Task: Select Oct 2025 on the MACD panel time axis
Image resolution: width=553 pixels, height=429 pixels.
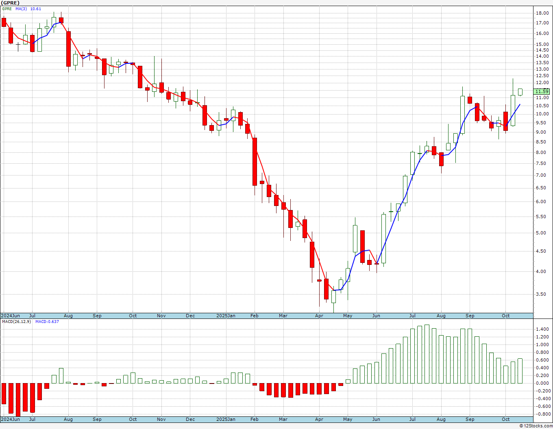Action: click(506, 419)
